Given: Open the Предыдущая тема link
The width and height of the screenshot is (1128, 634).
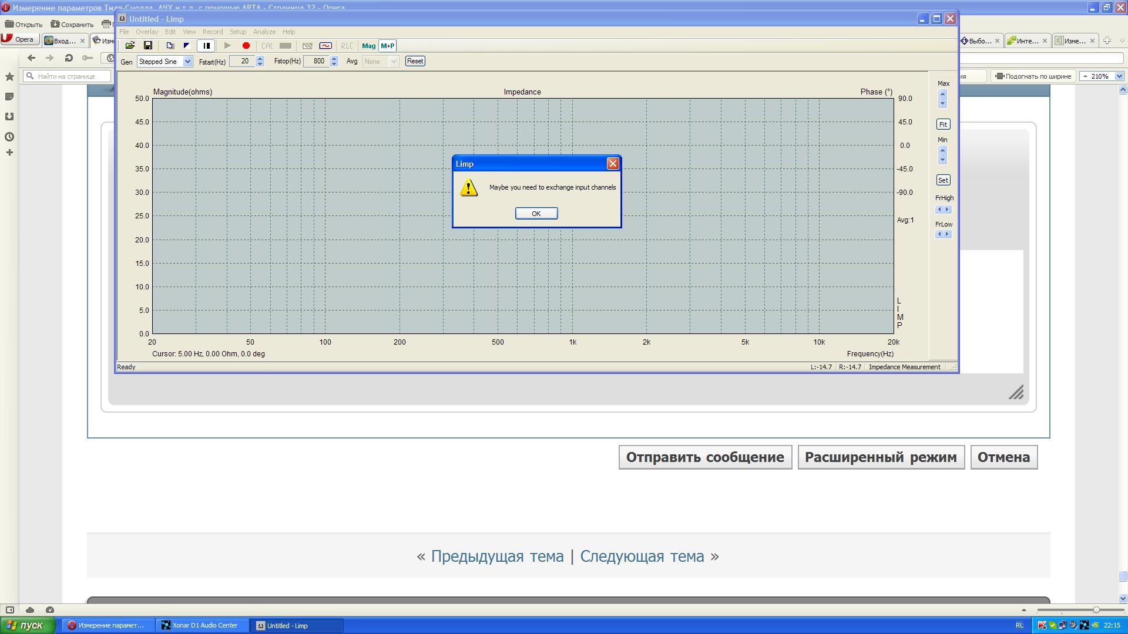Looking at the screenshot, I should (497, 557).
